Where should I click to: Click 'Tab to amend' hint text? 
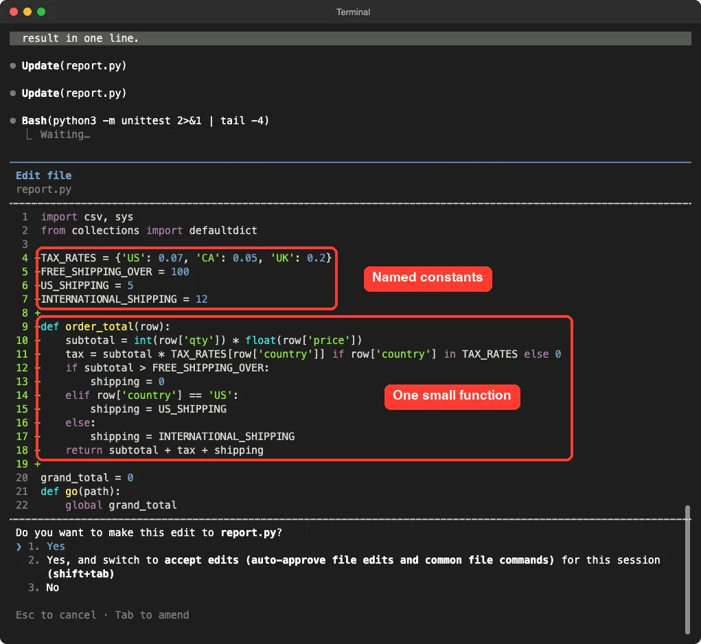[x=152, y=615]
